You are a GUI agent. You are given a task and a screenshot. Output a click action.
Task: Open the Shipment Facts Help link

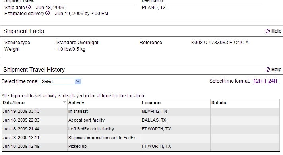coord(276,31)
